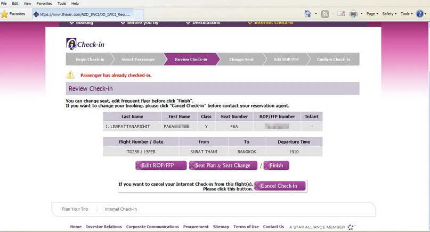Viewport: 430px width, 232px height.
Task: Click the Cancel Check-in button
Action: coord(279,186)
